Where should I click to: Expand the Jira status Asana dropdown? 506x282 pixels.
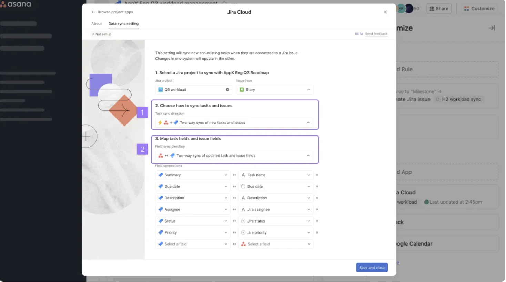(x=275, y=221)
